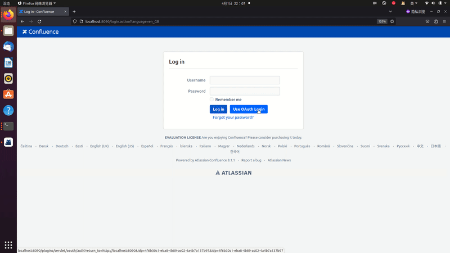This screenshot has height=253, width=450.
Task: Launch LibreOffice Writer from the dock
Action: pyautogui.click(x=8, y=62)
